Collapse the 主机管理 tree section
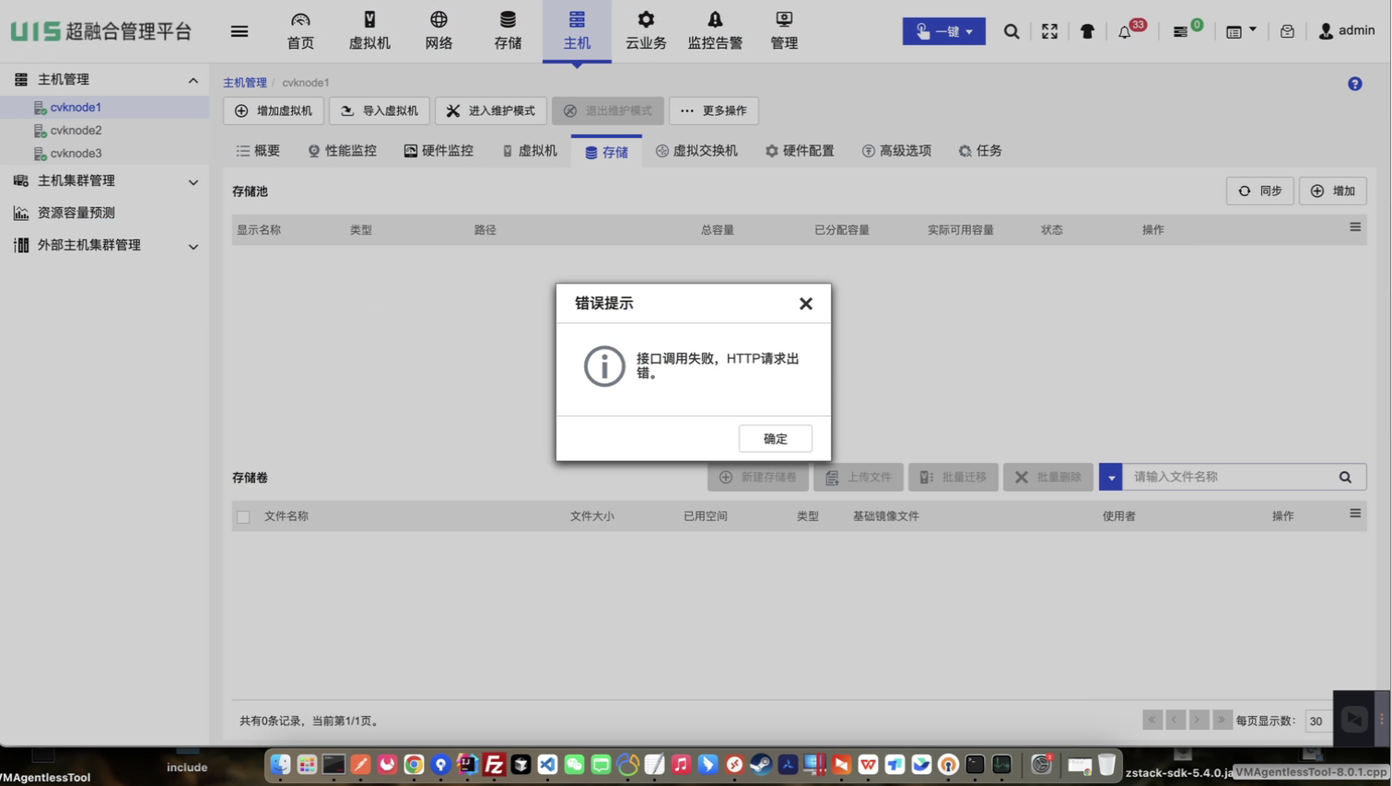1392x786 pixels. (x=193, y=80)
